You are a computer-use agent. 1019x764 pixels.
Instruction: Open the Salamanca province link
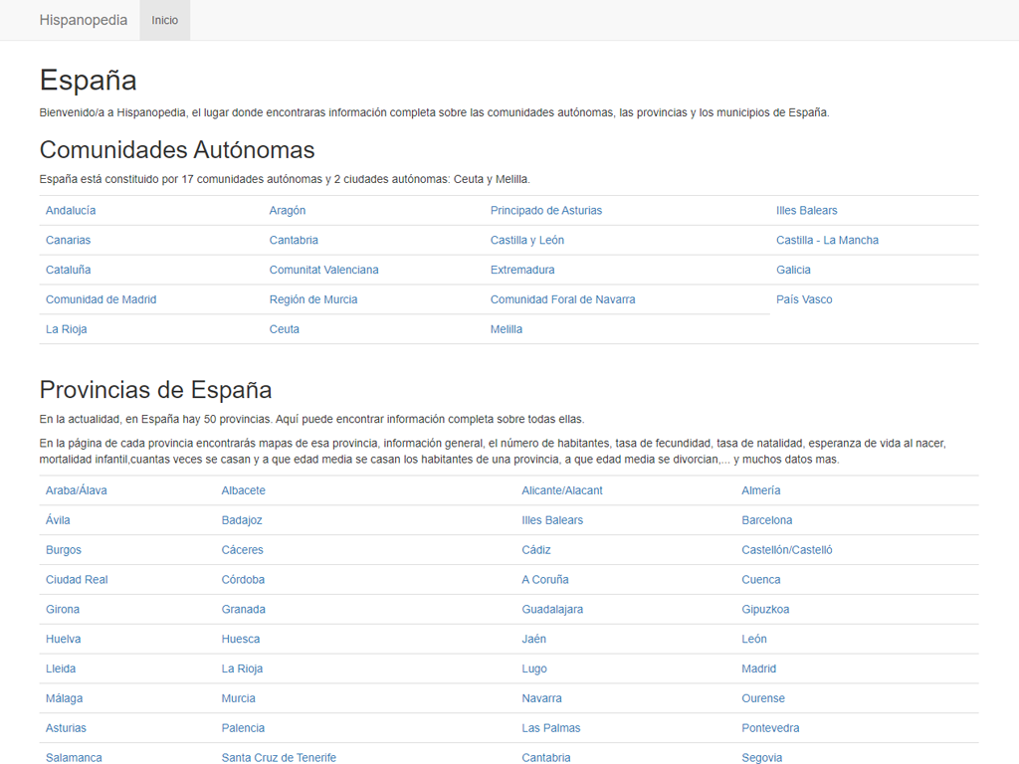tap(74, 758)
